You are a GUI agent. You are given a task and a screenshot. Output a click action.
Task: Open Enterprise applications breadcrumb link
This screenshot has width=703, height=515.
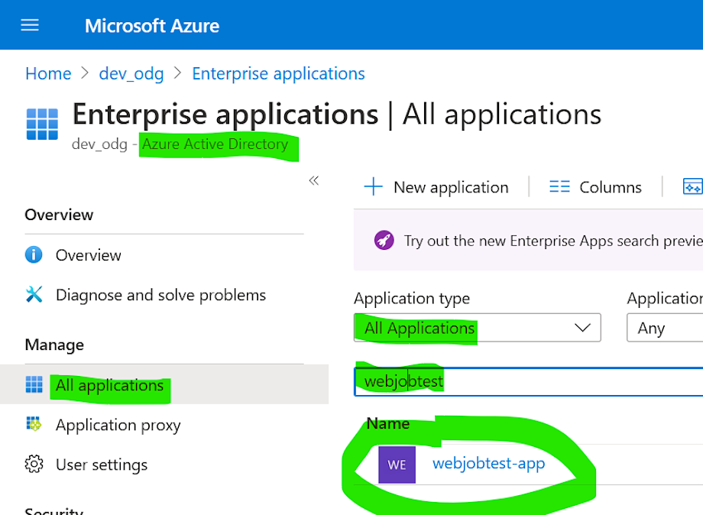pyautogui.click(x=278, y=73)
